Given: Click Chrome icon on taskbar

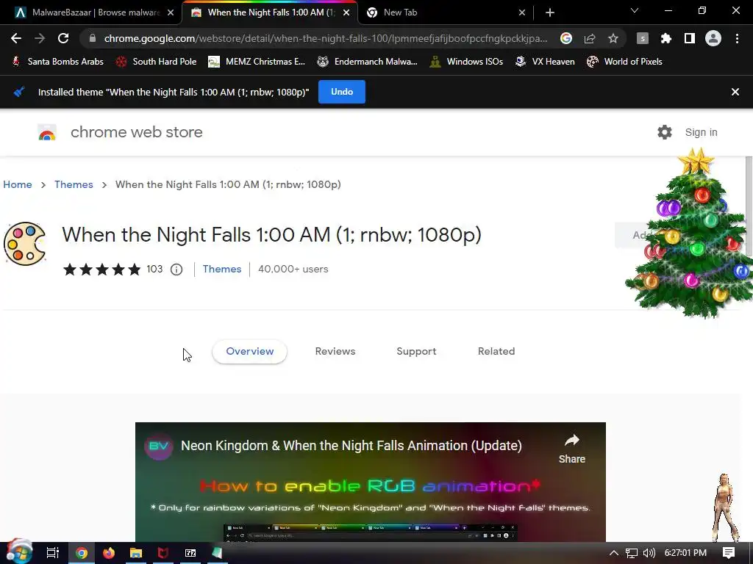Looking at the screenshot, I should [82, 553].
